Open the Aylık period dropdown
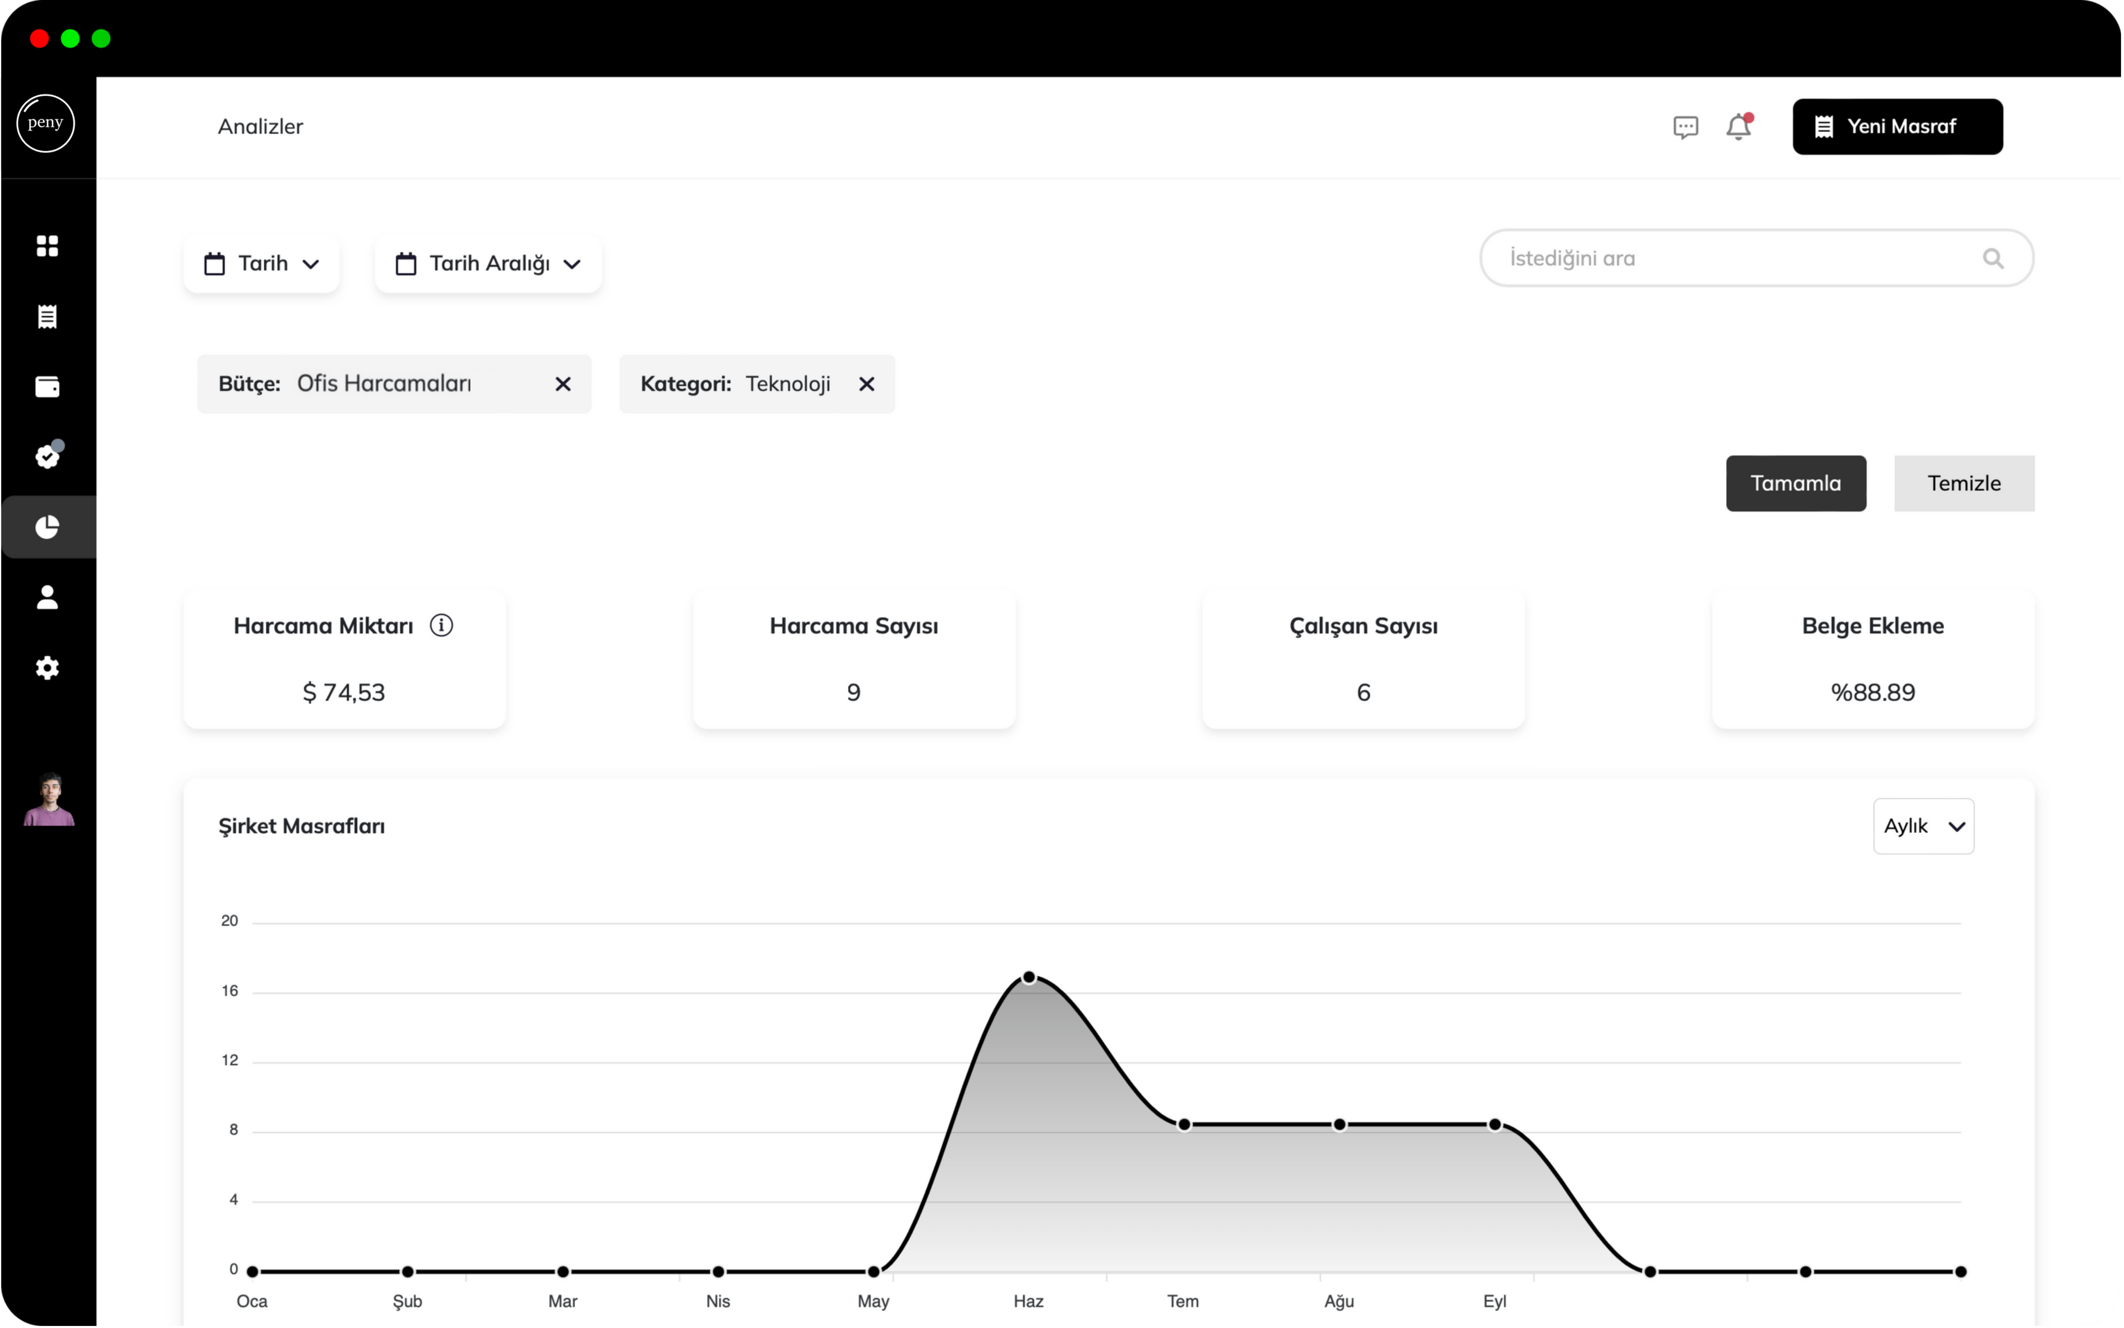This screenshot has width=2124, height=1328. point(1924,826)
